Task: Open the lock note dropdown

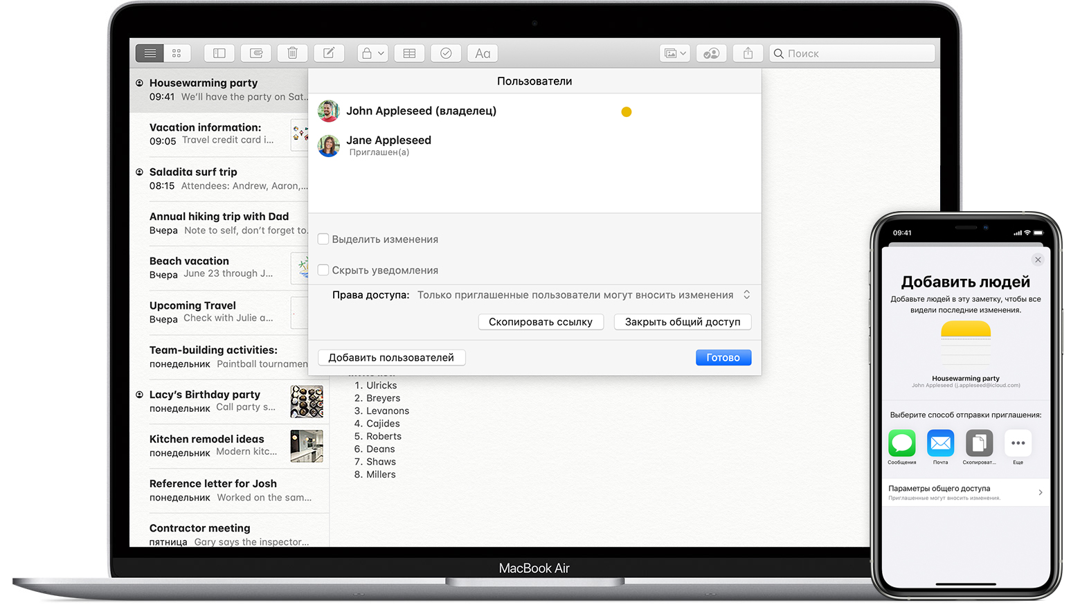Action: 372,53
